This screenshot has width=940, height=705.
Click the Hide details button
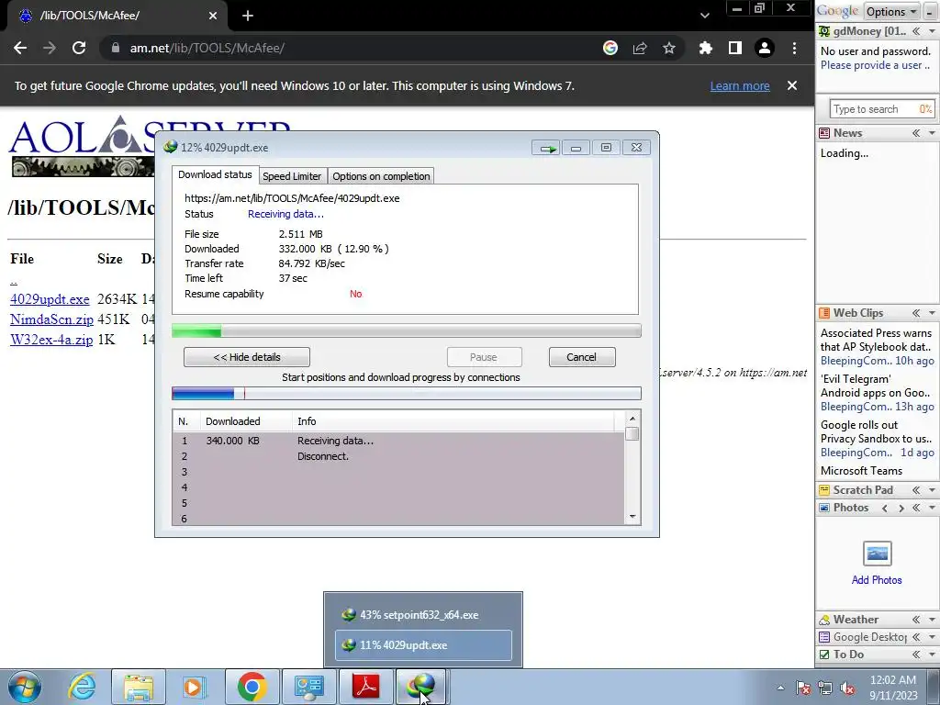[x=247, y=357]
